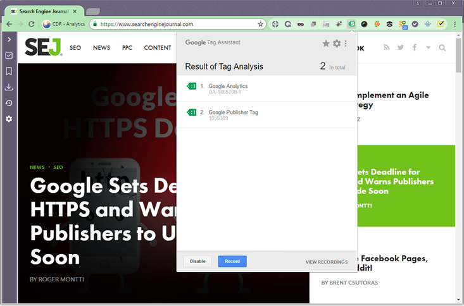Click the stacked layers extension icon
The width and height of the screenshot is (464, 306).
tap(390, 24)
